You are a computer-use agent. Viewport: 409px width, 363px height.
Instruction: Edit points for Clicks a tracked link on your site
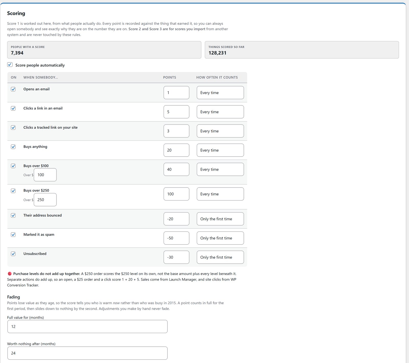176,131
